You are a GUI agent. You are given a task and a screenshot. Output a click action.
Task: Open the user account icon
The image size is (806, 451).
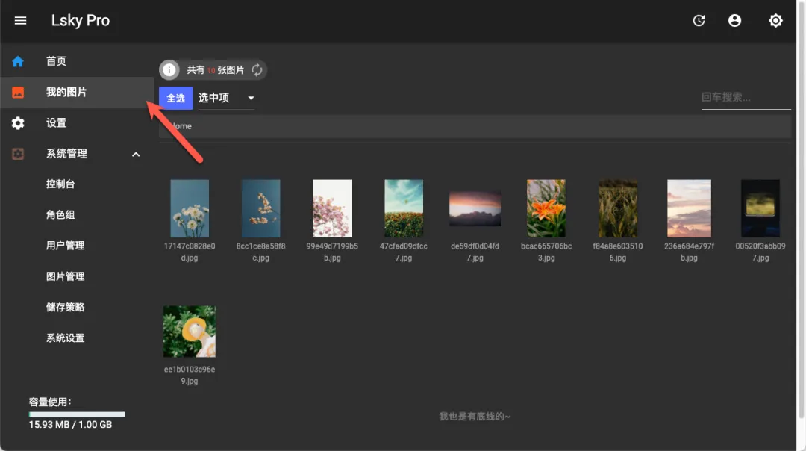click(x=735, y=21)
